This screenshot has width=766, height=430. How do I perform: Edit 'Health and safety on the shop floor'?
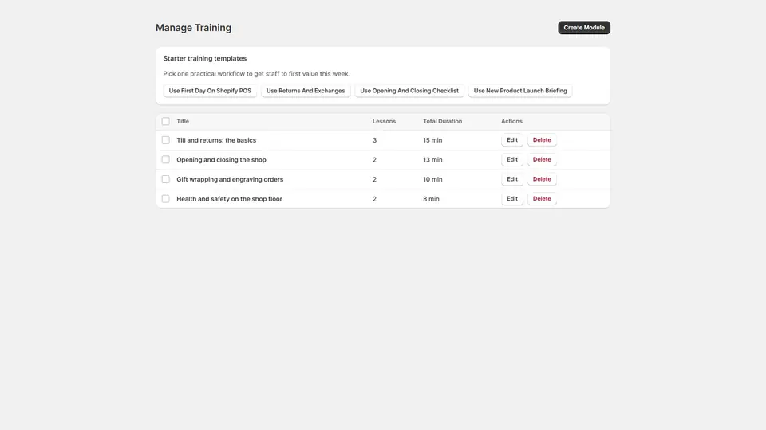click(512, 198)
